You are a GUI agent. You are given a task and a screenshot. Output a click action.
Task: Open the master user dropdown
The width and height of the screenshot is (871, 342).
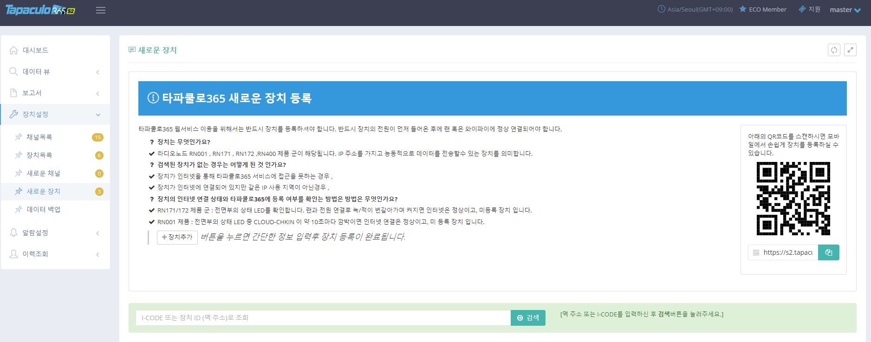[845, 10]
